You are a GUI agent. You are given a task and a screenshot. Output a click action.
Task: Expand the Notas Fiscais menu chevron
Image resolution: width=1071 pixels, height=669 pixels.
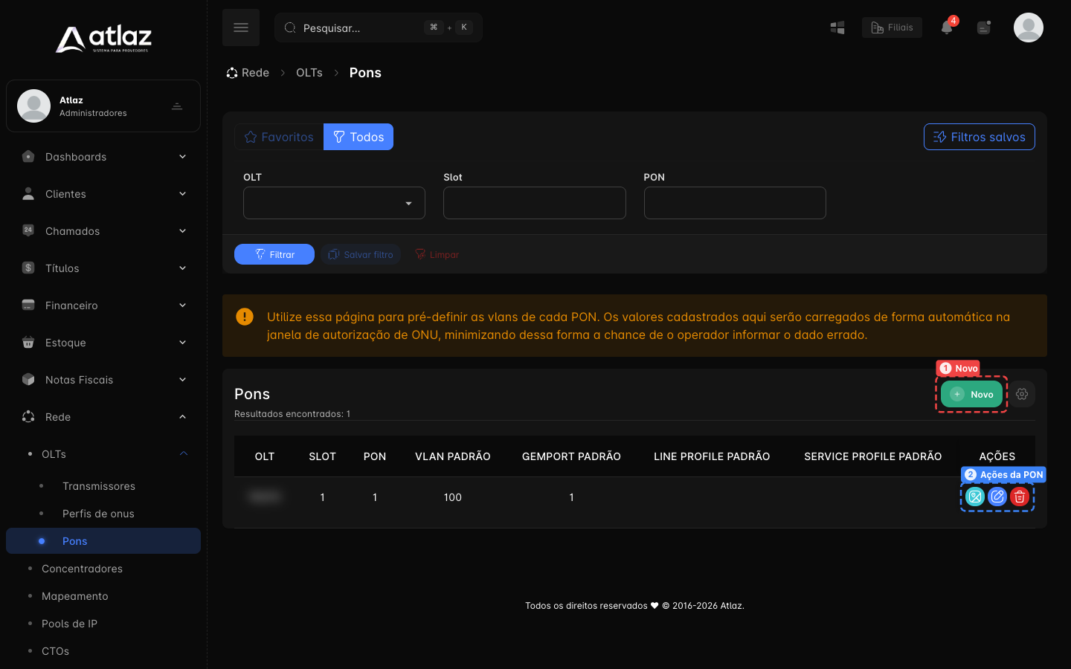182,379
